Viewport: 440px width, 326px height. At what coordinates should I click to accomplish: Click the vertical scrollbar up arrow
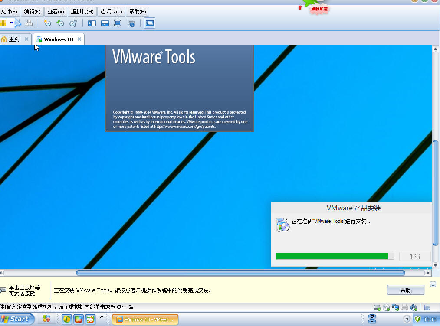(x=435, y=49)
